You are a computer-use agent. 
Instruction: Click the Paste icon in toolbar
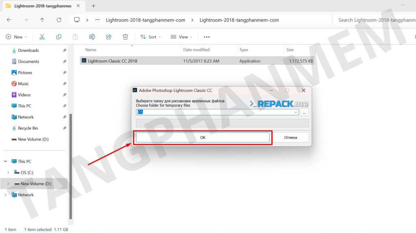[75, 37]
